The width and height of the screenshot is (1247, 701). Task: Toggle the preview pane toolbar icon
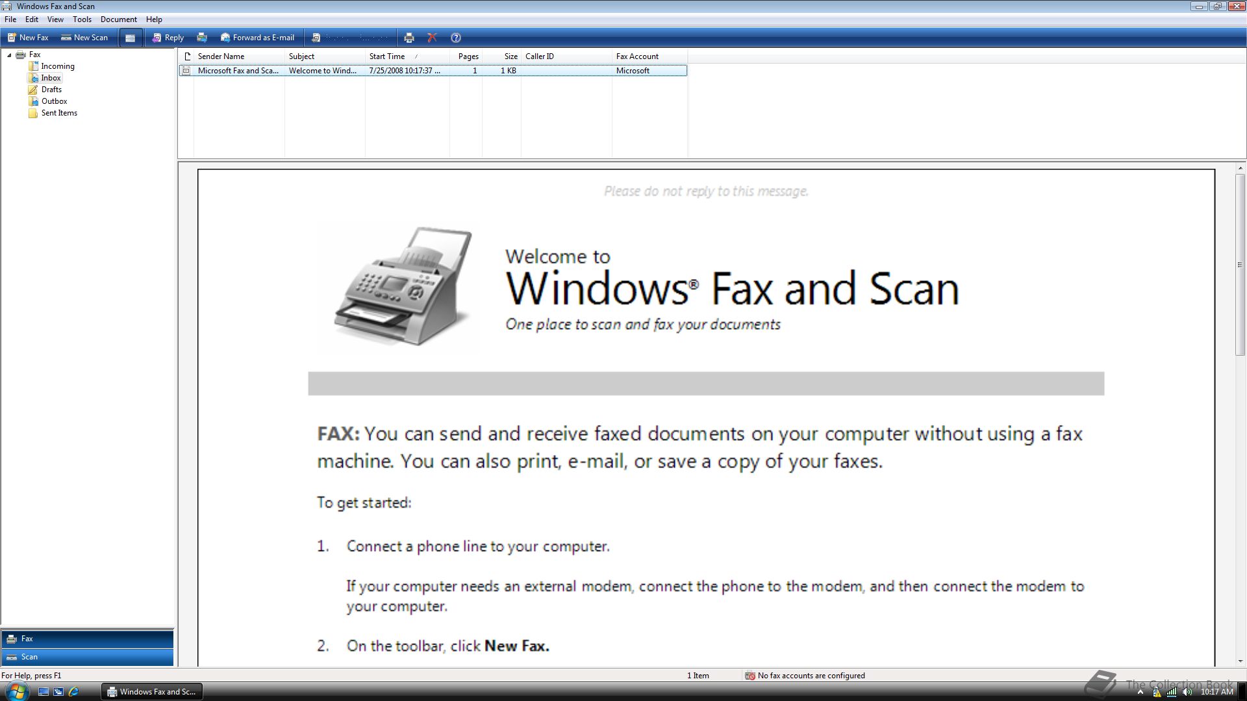[x=130, y=38]
